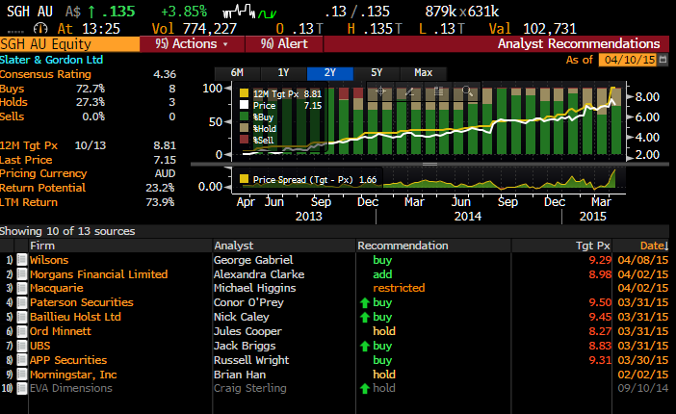Viewport: 676px width, 414px height.
Task: Expand the 95) Actions dropdown
Action: coord(192,44)
